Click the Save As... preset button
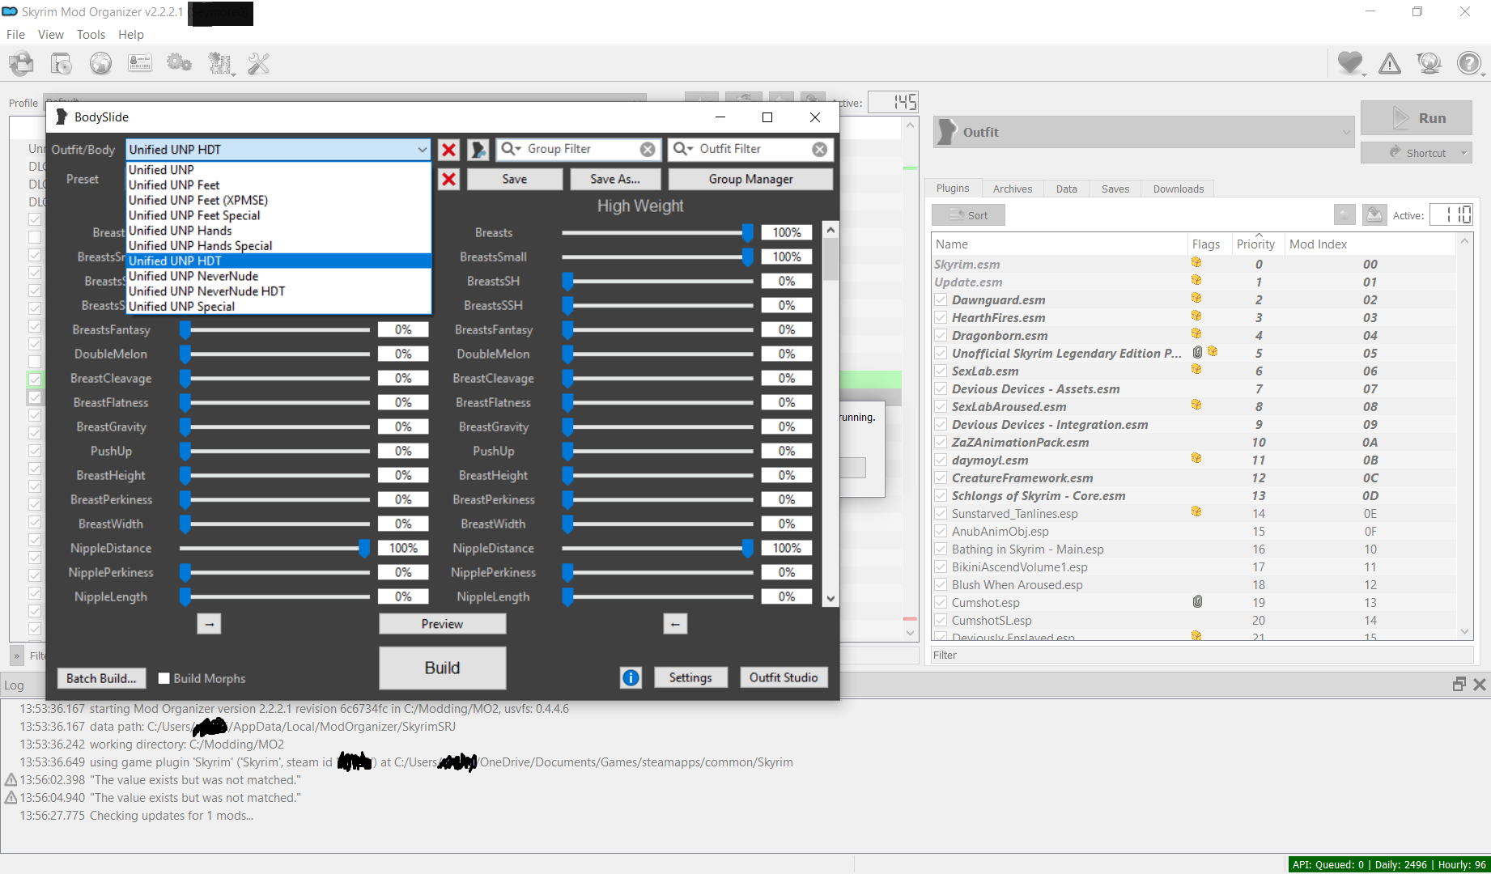The image size is (1491, 874). pyautogui.click(x=615, y=179)
